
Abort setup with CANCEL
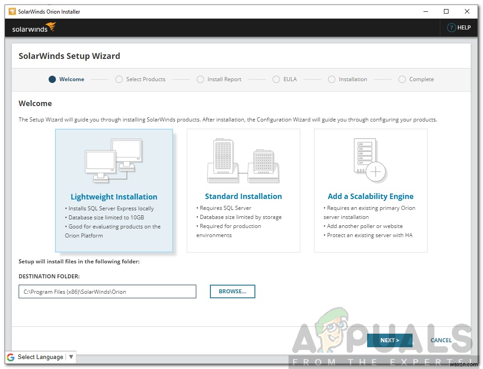[x=441, y=340]
